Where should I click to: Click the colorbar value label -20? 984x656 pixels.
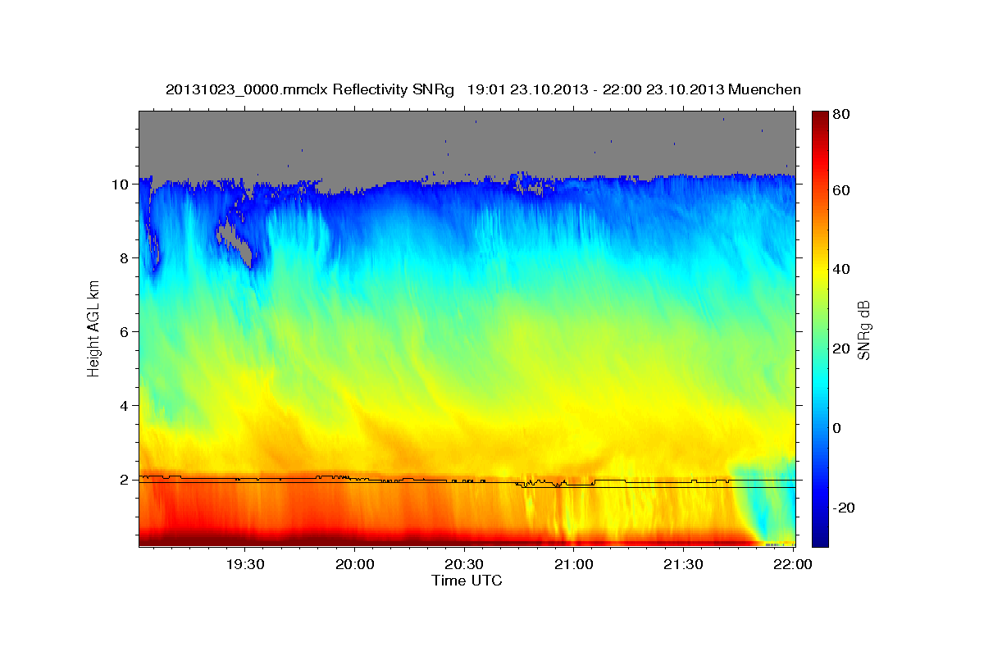(845, 508)
